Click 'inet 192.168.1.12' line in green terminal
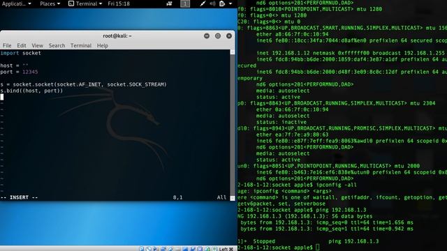 tap(351, 53)
